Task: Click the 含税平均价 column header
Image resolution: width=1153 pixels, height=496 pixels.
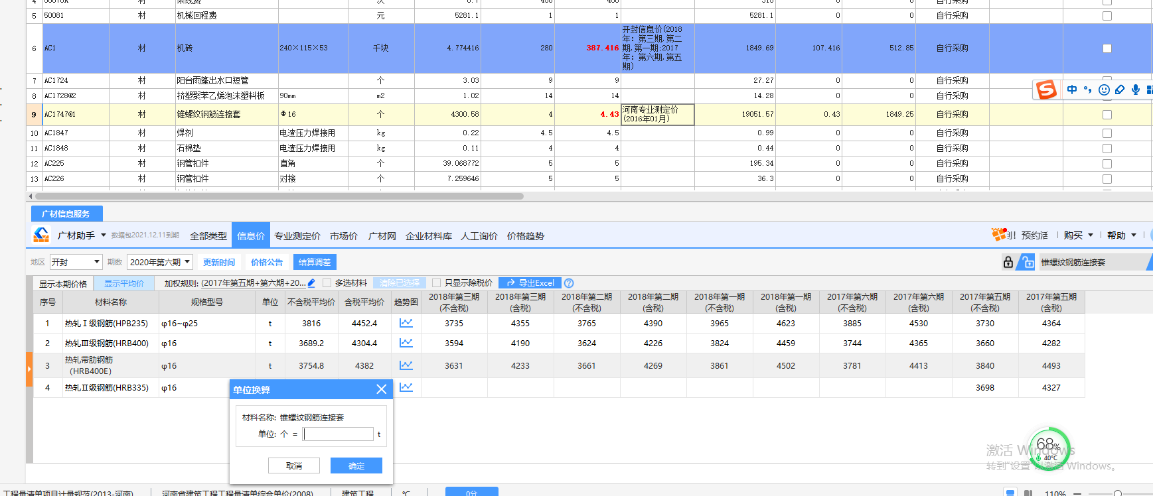Action: coord(364,302)
